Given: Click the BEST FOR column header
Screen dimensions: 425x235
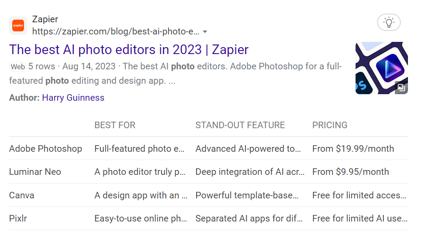Looking at the screenshot, I should 115,125.
